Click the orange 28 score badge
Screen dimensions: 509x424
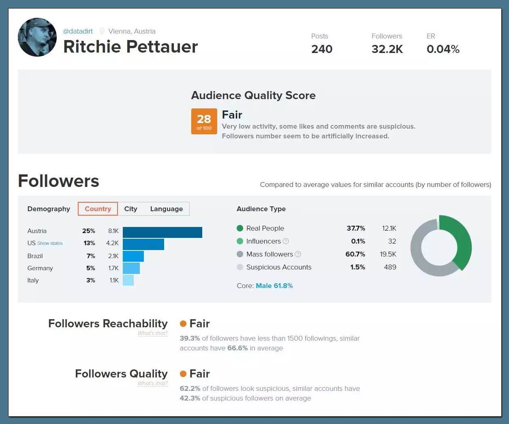pyautogui.click(x=204, y=121)
